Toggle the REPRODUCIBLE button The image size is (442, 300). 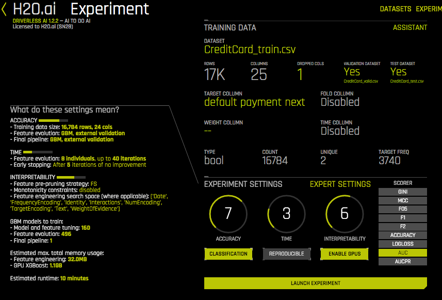click(286, 254)
